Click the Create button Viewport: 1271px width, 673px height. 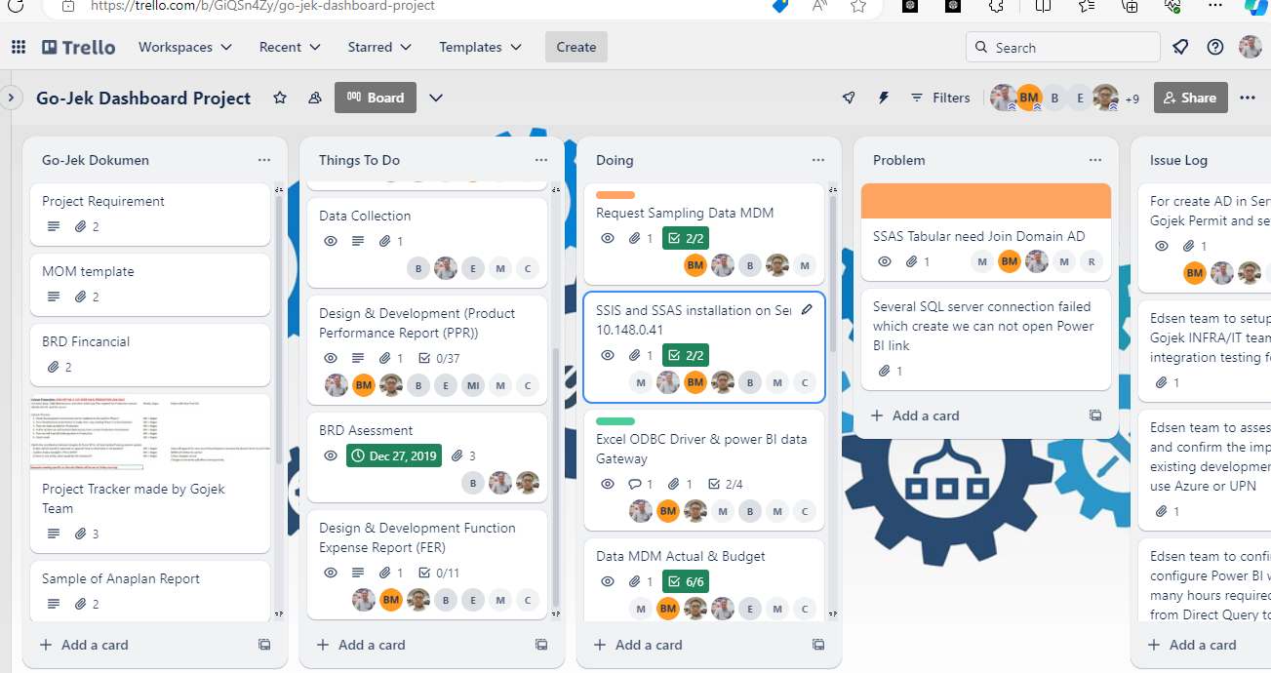click(x=576, y=47)
